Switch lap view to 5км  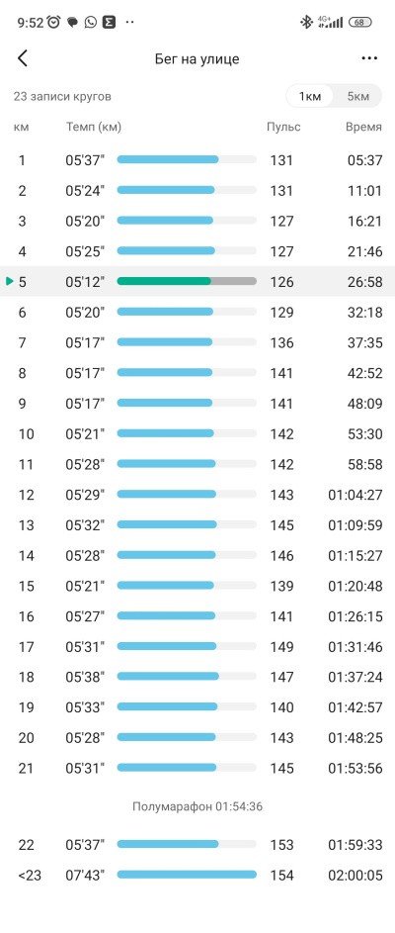click(357, 96)
